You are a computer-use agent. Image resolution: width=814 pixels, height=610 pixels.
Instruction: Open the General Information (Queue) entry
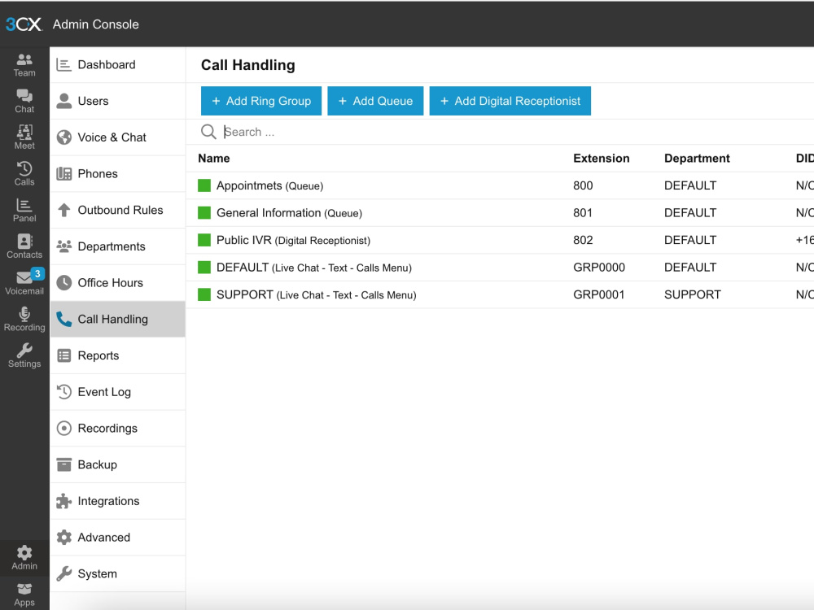(x=289, y=213)
